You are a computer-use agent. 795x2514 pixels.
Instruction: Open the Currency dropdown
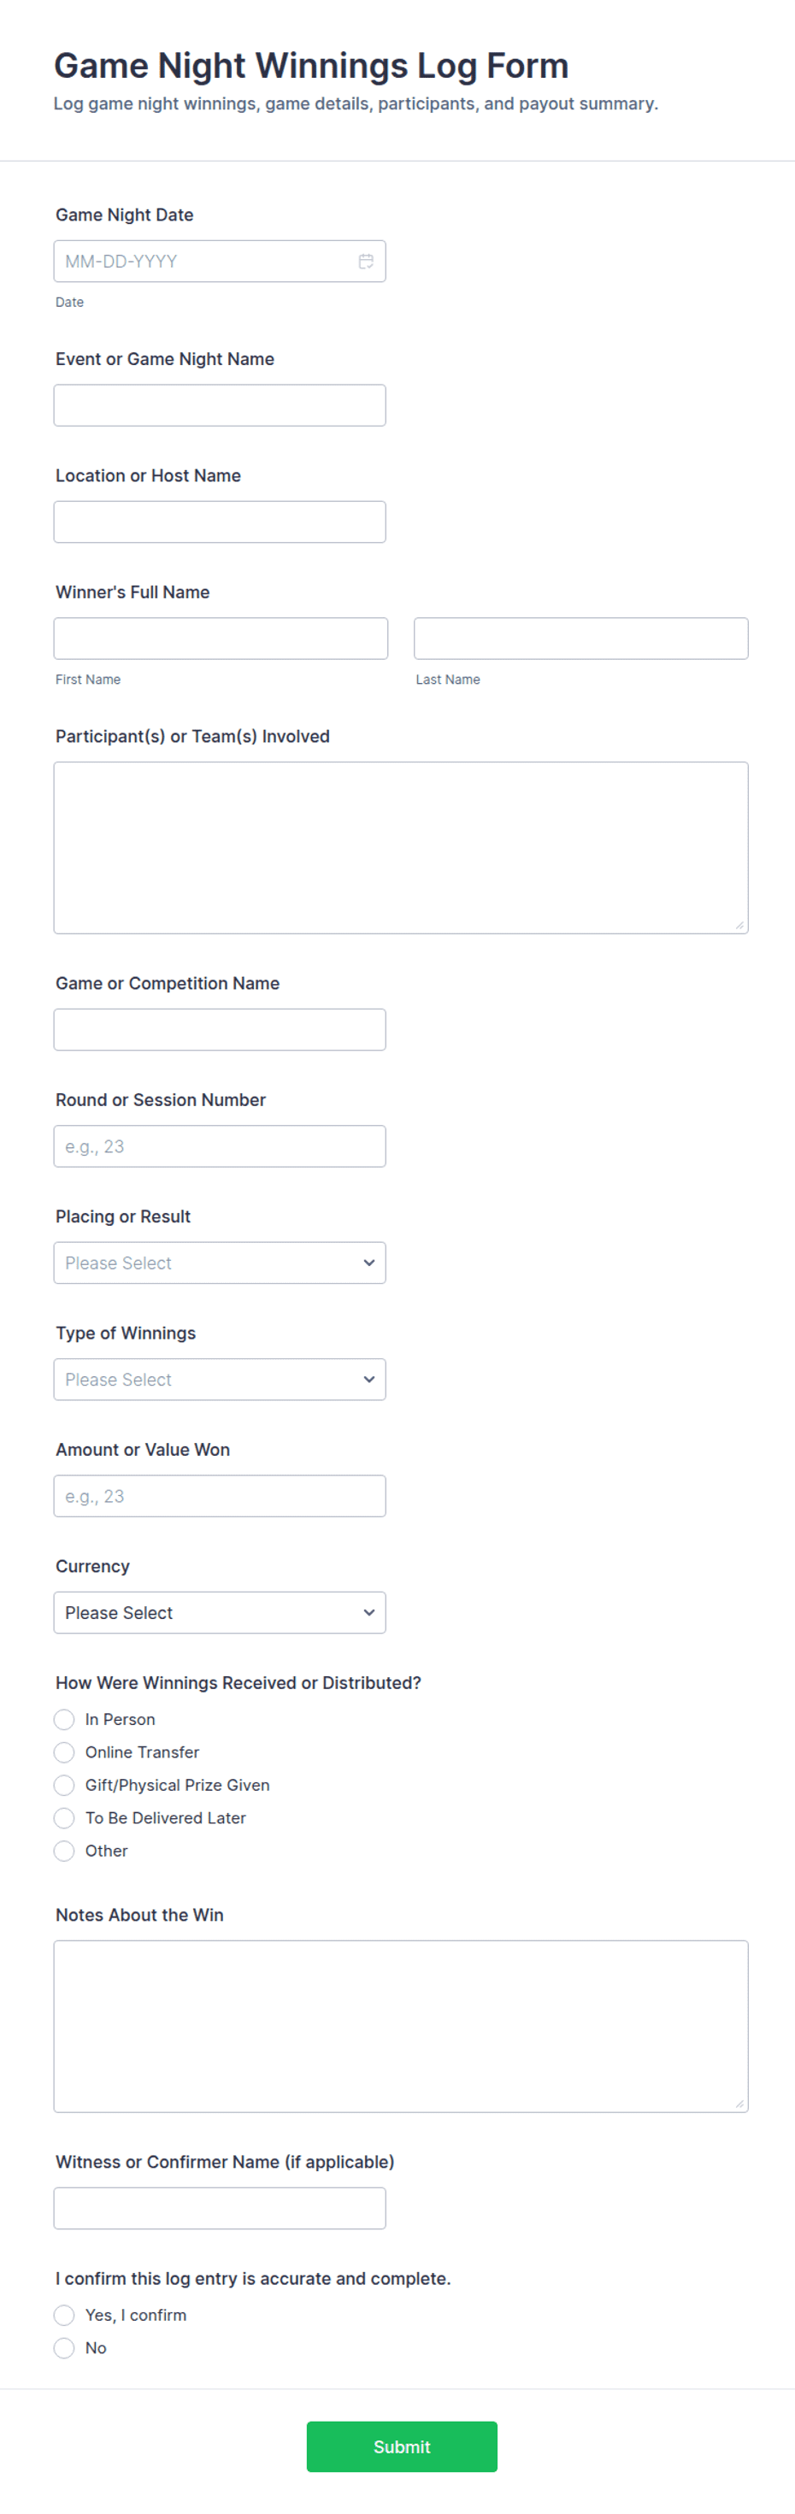(220, 1612)
